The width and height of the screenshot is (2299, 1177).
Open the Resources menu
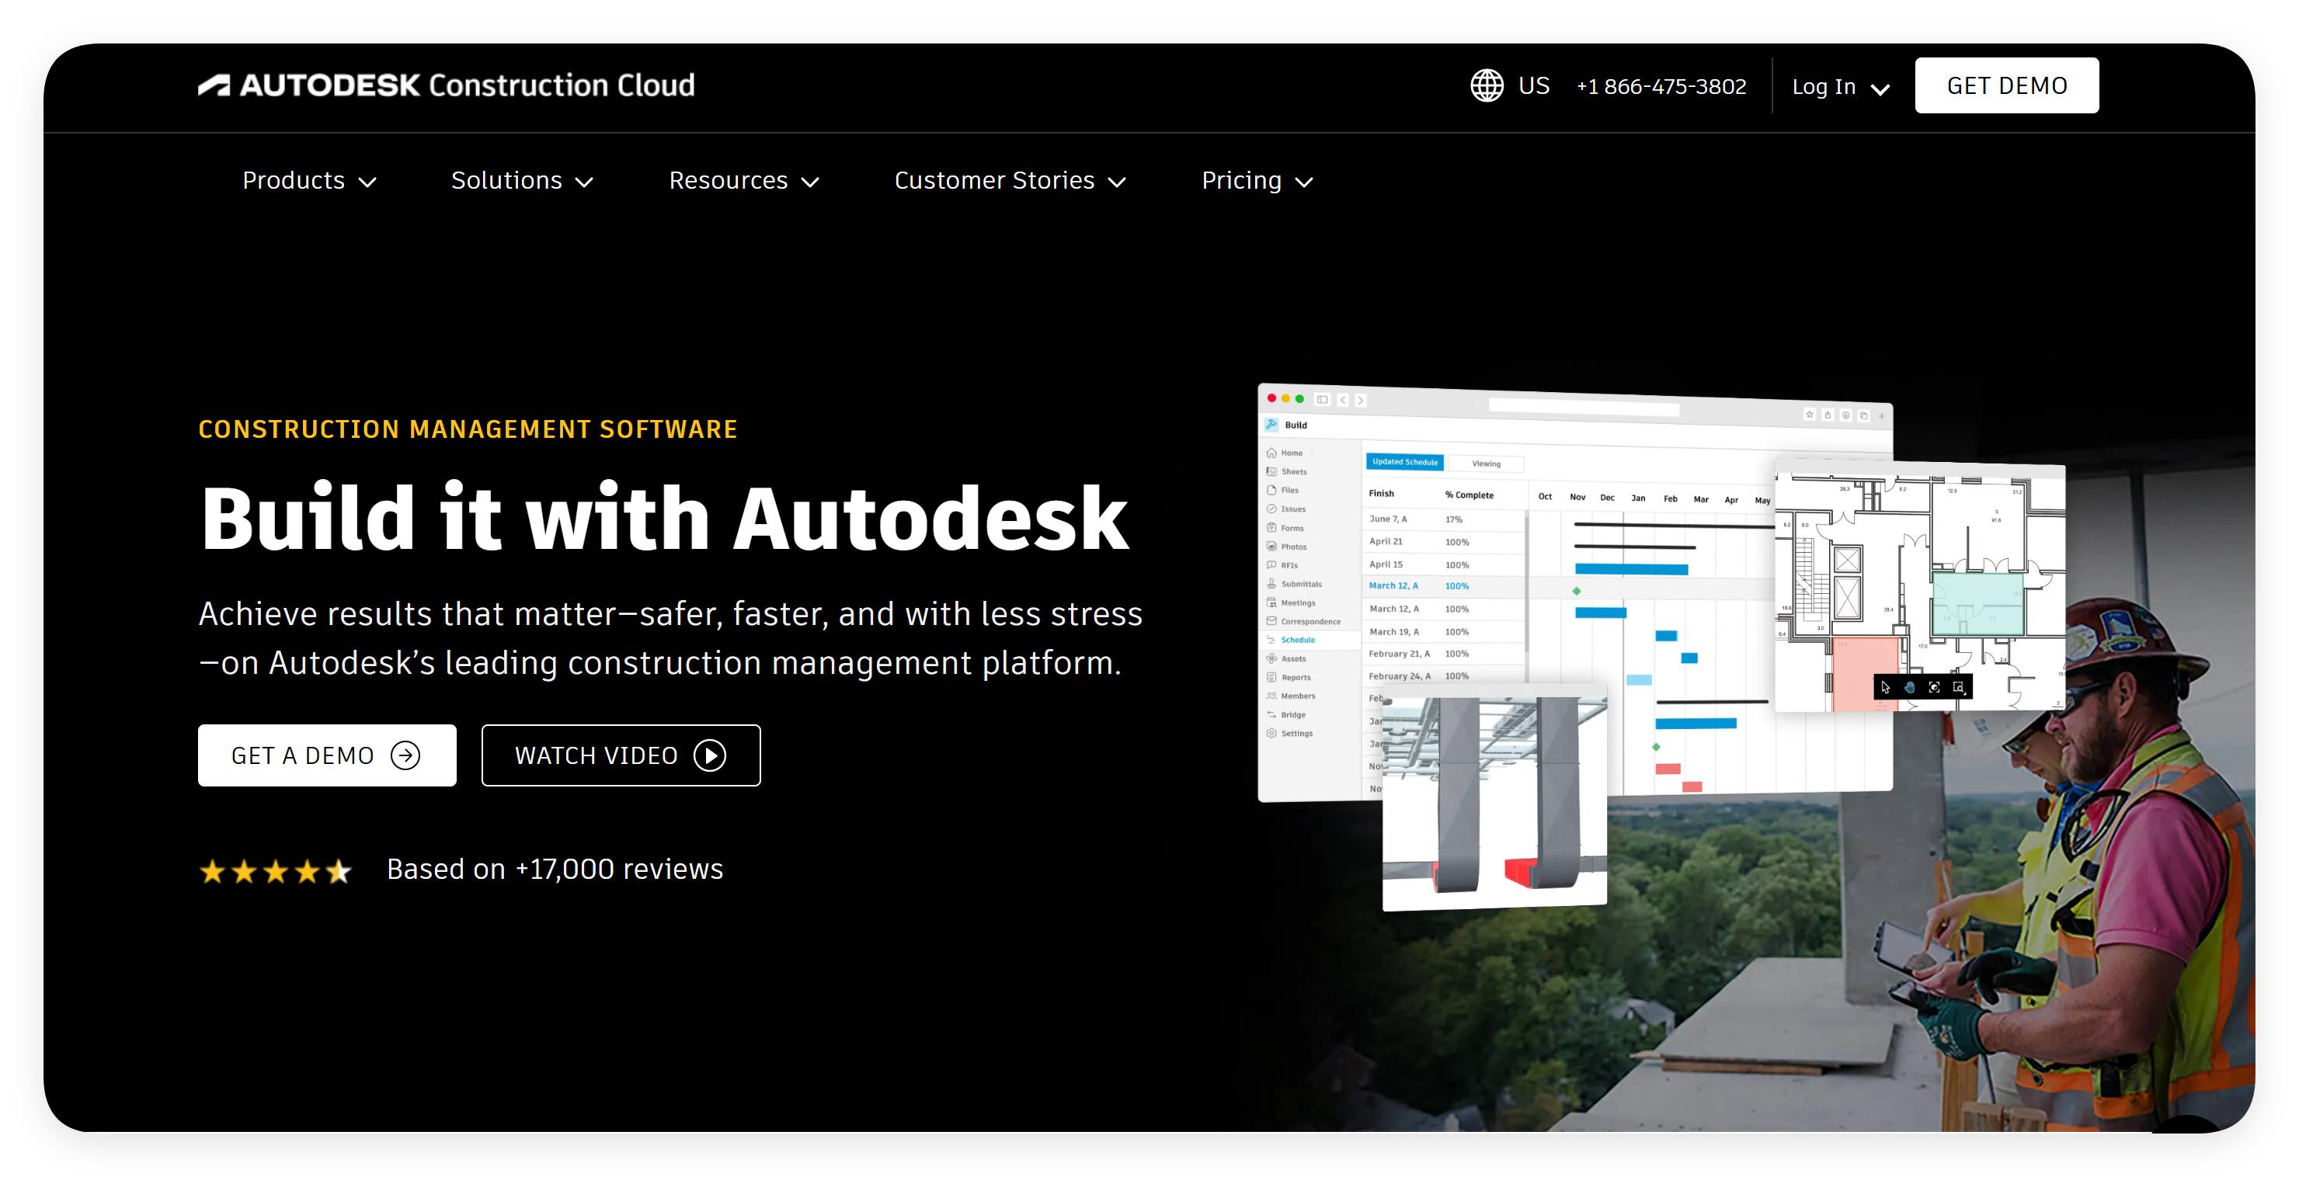(743, 181)
